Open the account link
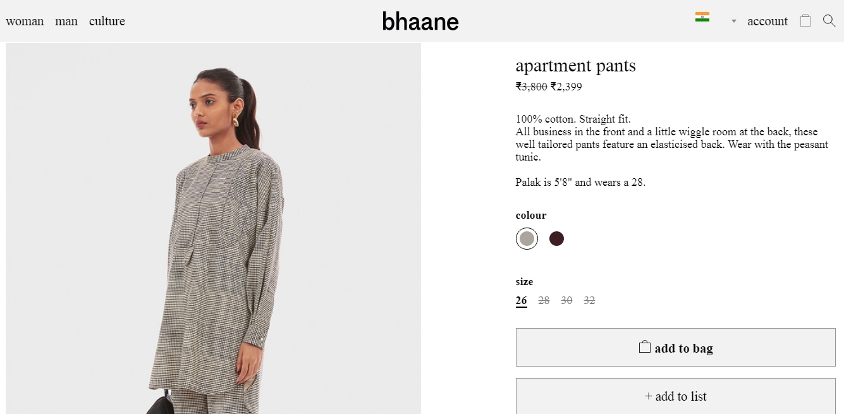Screen dimensions: 844x414 (768, 21)
